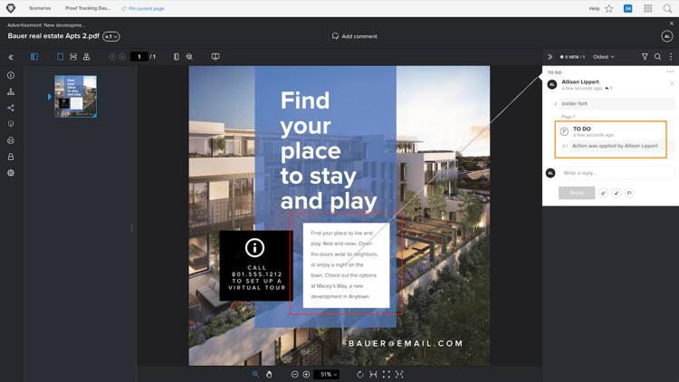The height and width of the screenshot is (382, 679).
Task: Open compare proofs mode
Action: (x=215, y=57)
